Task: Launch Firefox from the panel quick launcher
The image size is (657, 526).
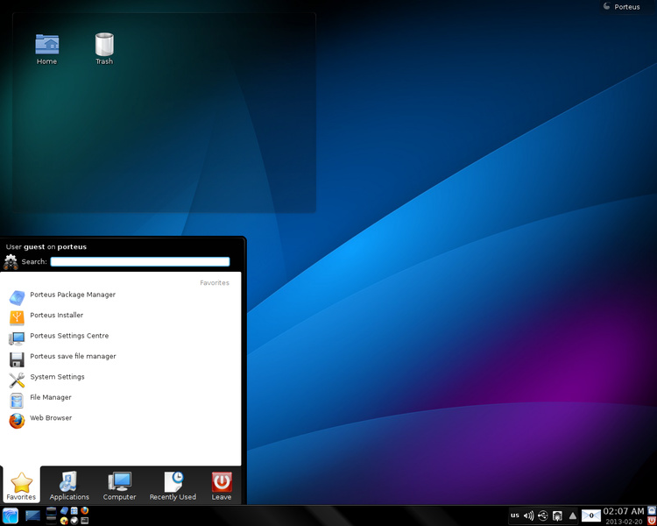Action: [85, 510]
